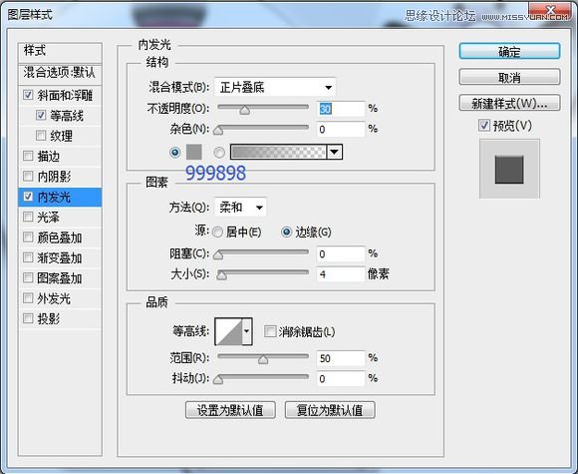Click the 阻塞 value field
Image resolution: width=578 pixels, height=474 pixels.
click(341, 254)
